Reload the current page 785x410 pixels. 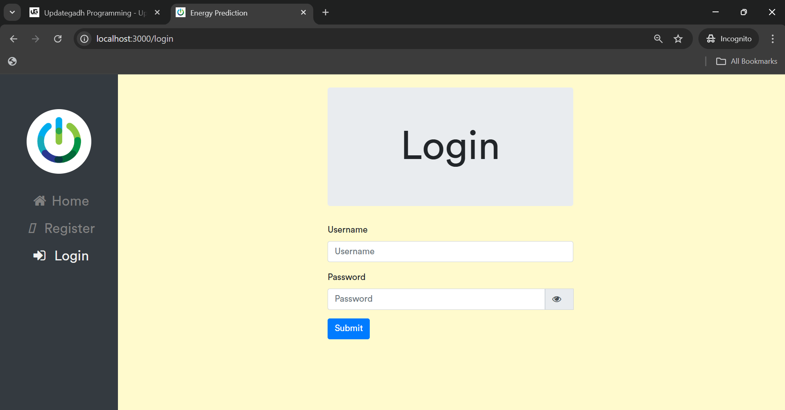(x=58, y=39)
